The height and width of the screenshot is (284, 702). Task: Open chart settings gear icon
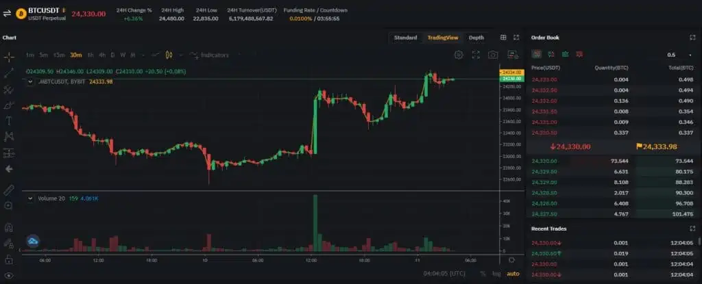(459, 55)
